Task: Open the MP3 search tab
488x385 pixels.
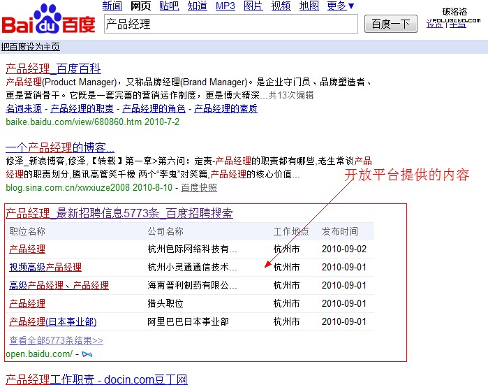Action: coord(225,6)
